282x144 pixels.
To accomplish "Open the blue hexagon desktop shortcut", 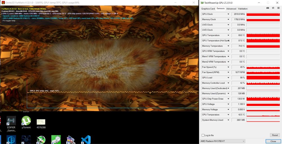I will click(11, 140).
